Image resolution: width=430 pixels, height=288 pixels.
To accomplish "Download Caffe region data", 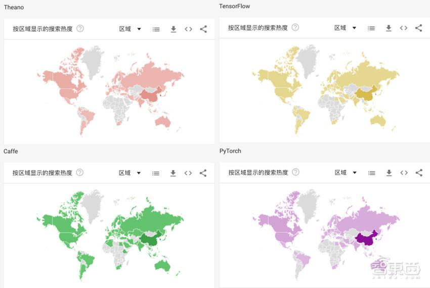I will [173, 173].
